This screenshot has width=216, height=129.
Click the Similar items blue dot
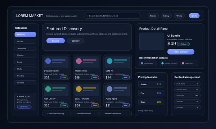point(142,63)
